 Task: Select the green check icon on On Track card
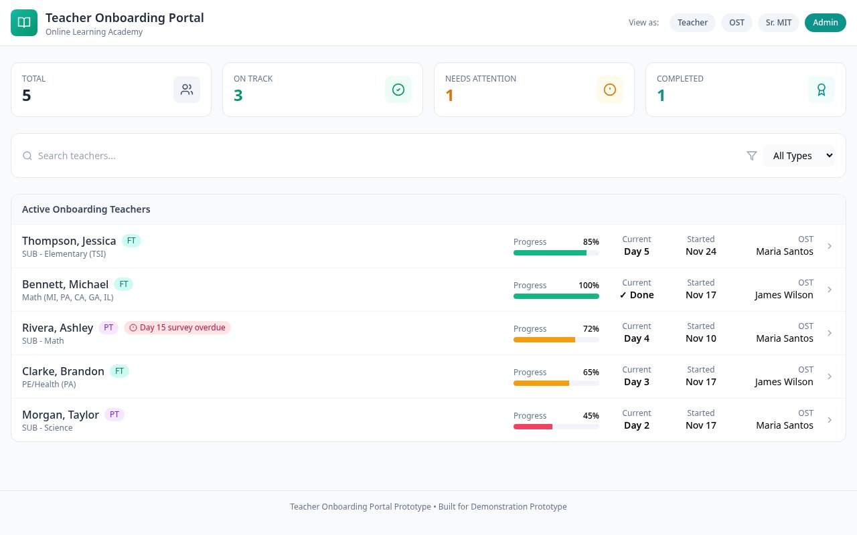(398, 89)
